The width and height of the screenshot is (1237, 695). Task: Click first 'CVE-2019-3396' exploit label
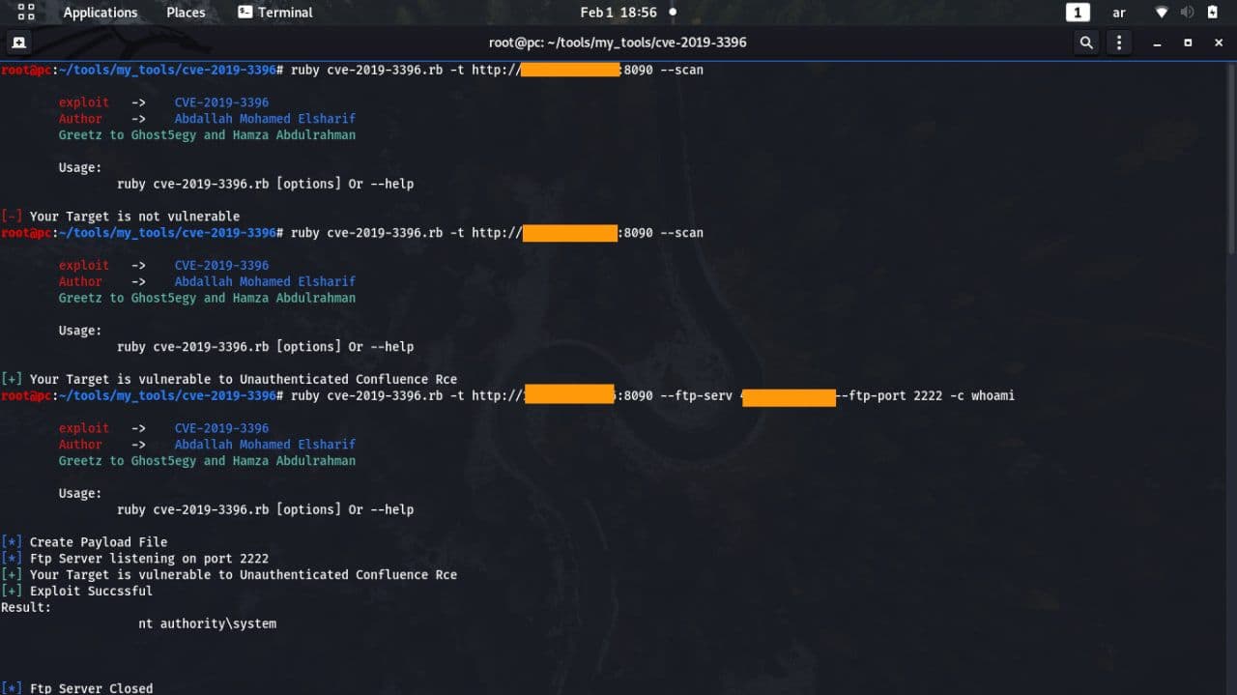tap(221, 102)
